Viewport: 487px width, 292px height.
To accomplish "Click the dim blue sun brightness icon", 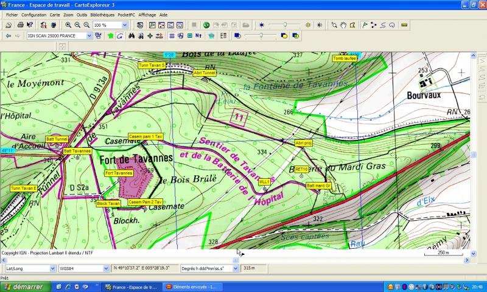I will pyautogui.click(x=262, y=25).
